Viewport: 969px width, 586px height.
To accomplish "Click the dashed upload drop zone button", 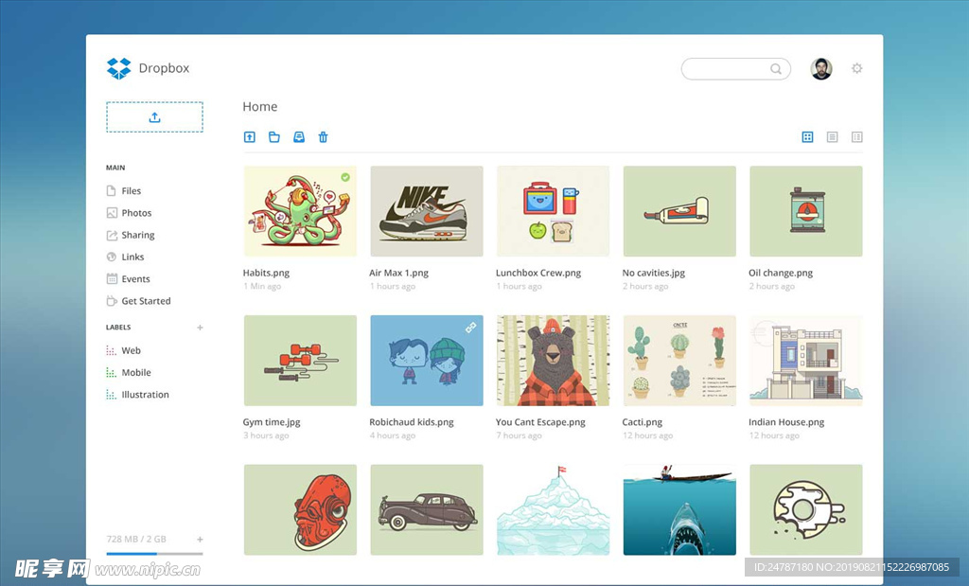I will 154,116.
